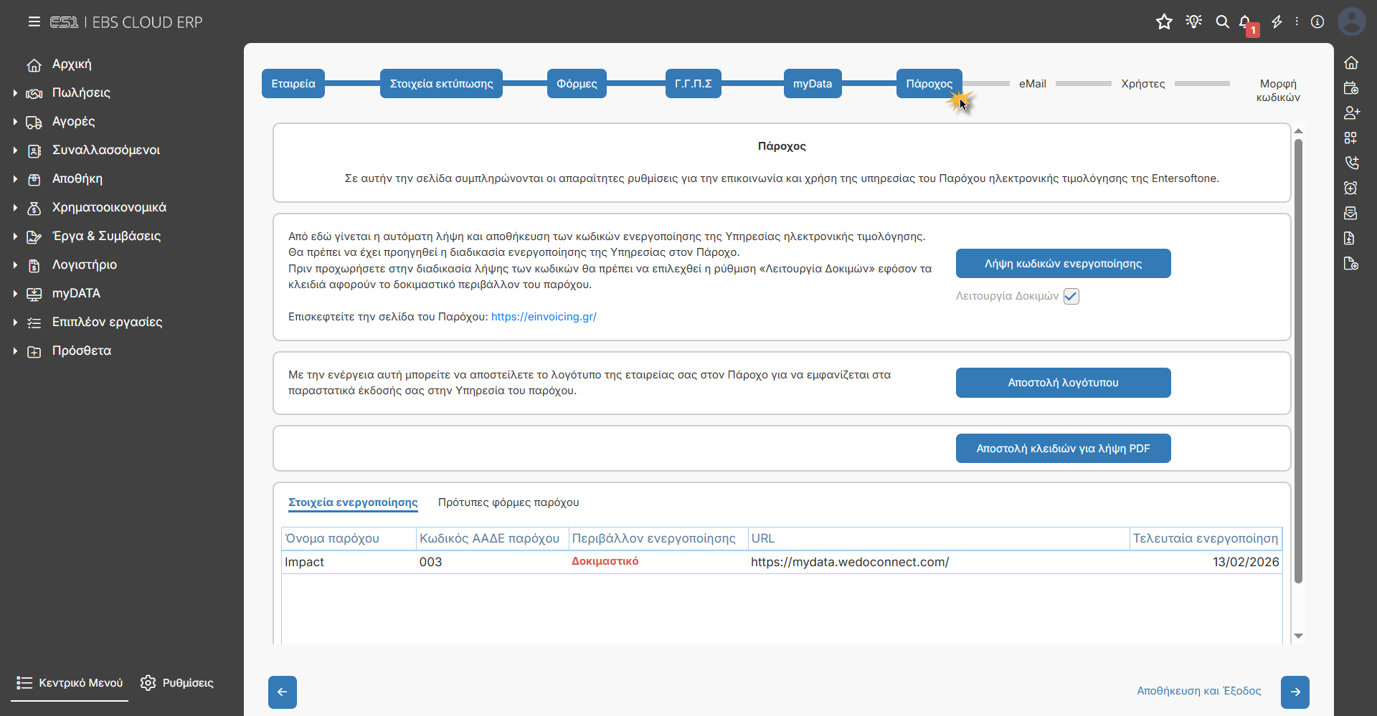Open the user profile avatar
Viewport: 1377px width, 716px height.
point(1352,22)
